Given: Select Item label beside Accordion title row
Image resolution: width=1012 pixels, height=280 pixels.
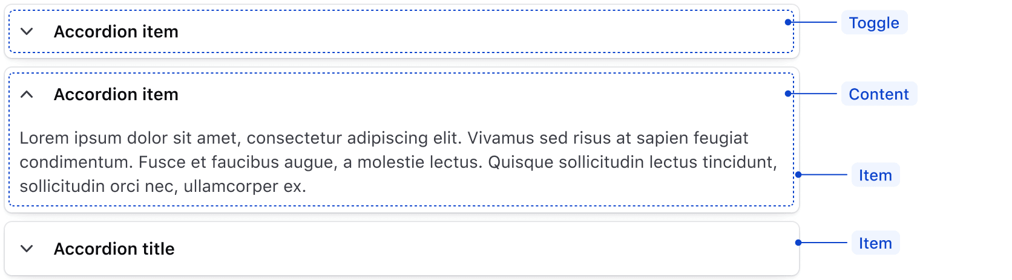Looking at the screenshot, I should 875,243.
